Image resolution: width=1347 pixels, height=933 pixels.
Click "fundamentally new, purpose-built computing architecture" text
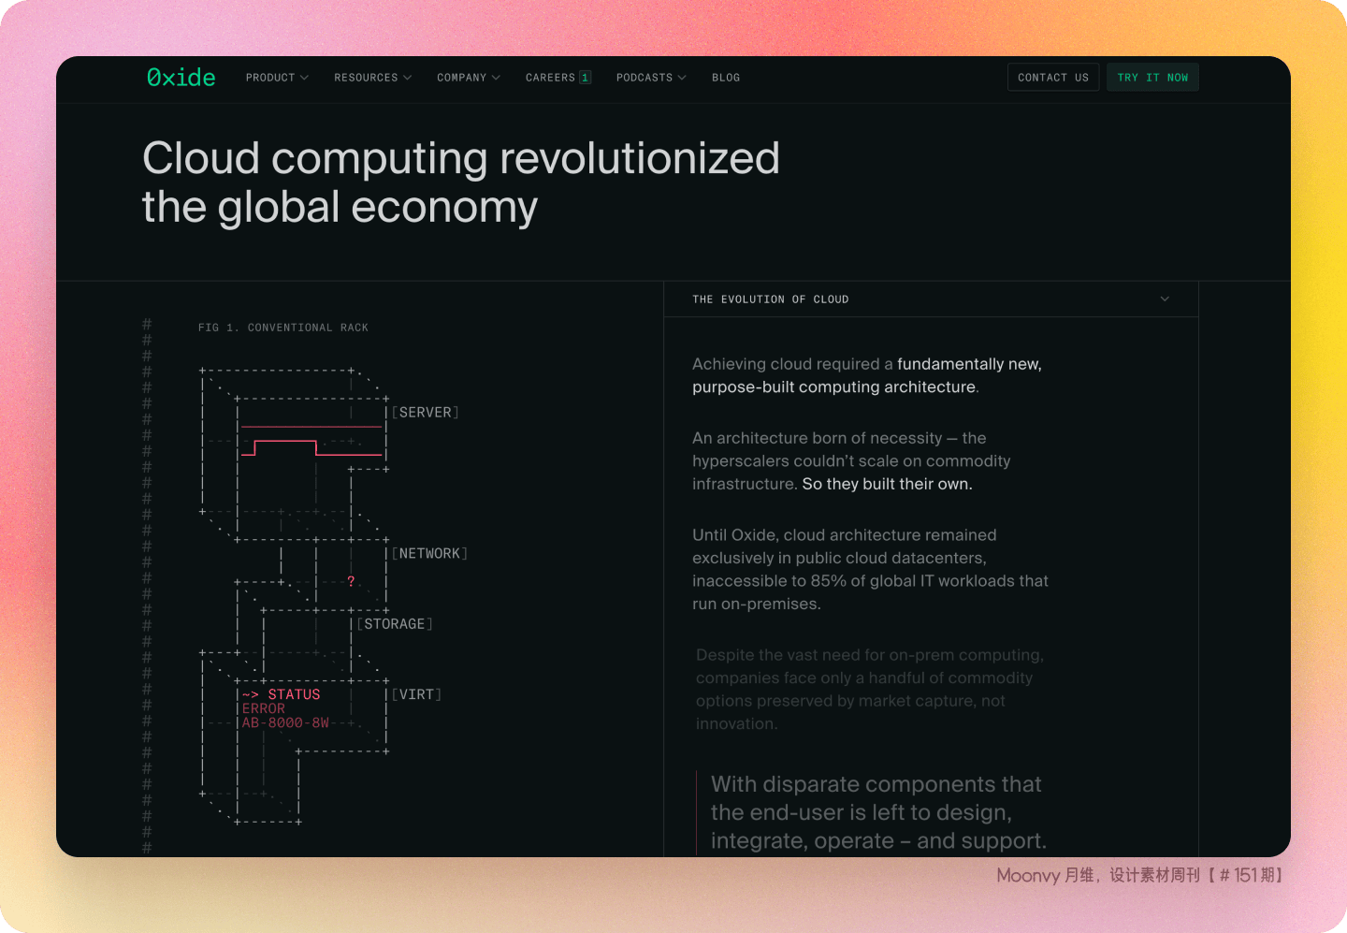[x=867, y=375]
